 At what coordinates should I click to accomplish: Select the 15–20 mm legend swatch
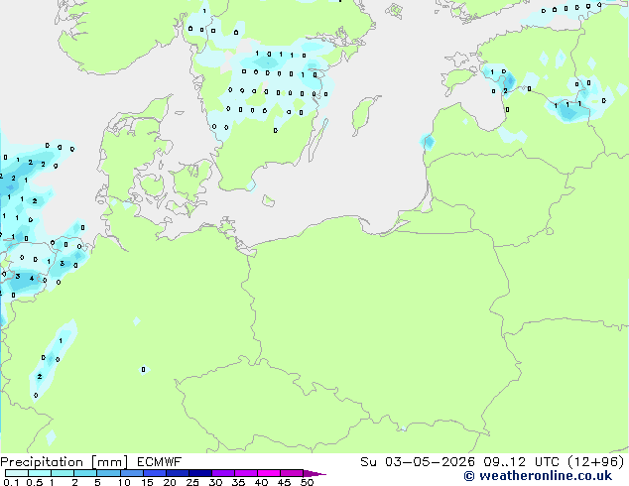coord(154,473)
